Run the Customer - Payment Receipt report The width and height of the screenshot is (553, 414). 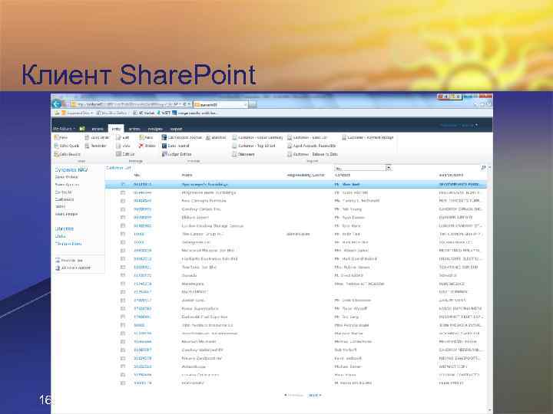point(367,137)
